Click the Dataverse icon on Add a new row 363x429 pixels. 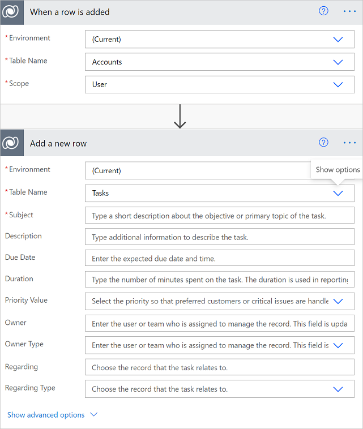point(12,143)
